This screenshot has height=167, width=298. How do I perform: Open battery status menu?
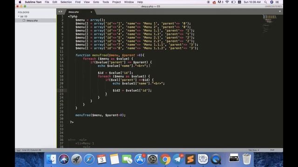[x=233, y=2]
